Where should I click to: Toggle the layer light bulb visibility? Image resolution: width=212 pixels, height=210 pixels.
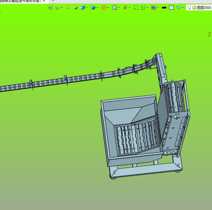click(x=189, y=8)
